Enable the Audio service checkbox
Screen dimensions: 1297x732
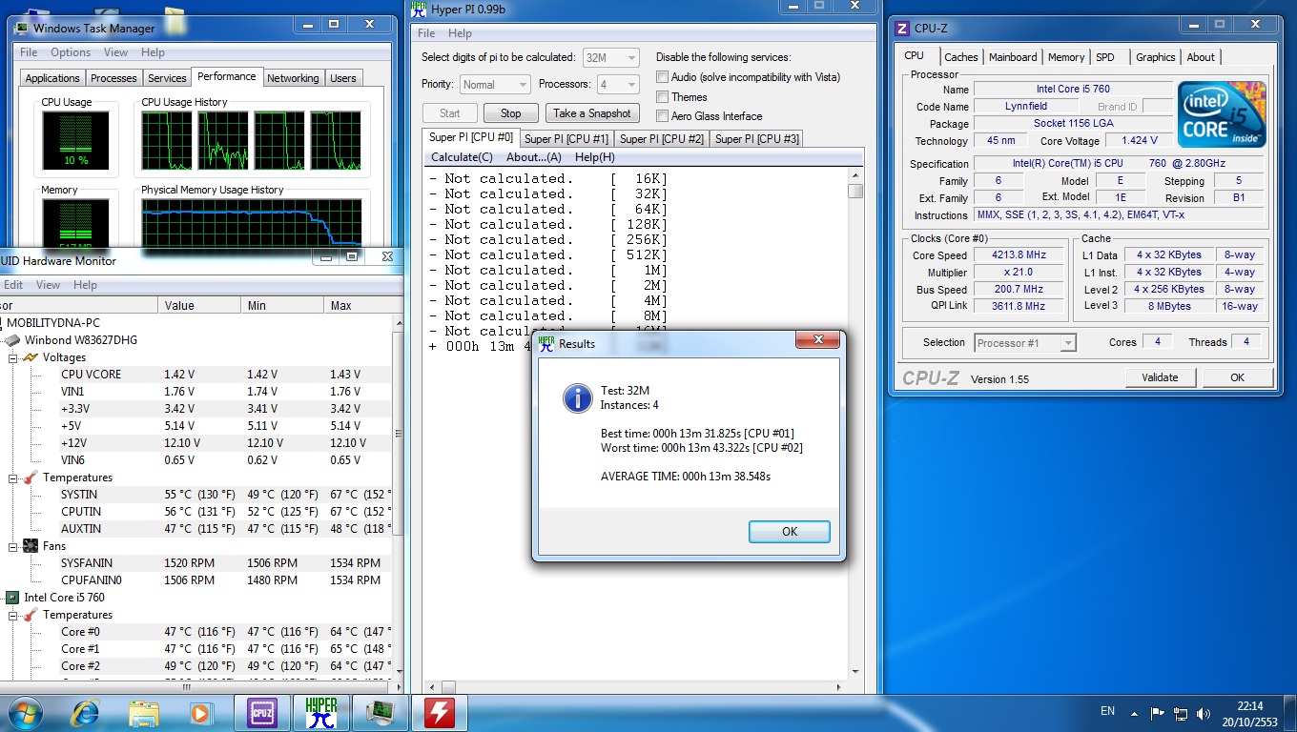[662, 77]
